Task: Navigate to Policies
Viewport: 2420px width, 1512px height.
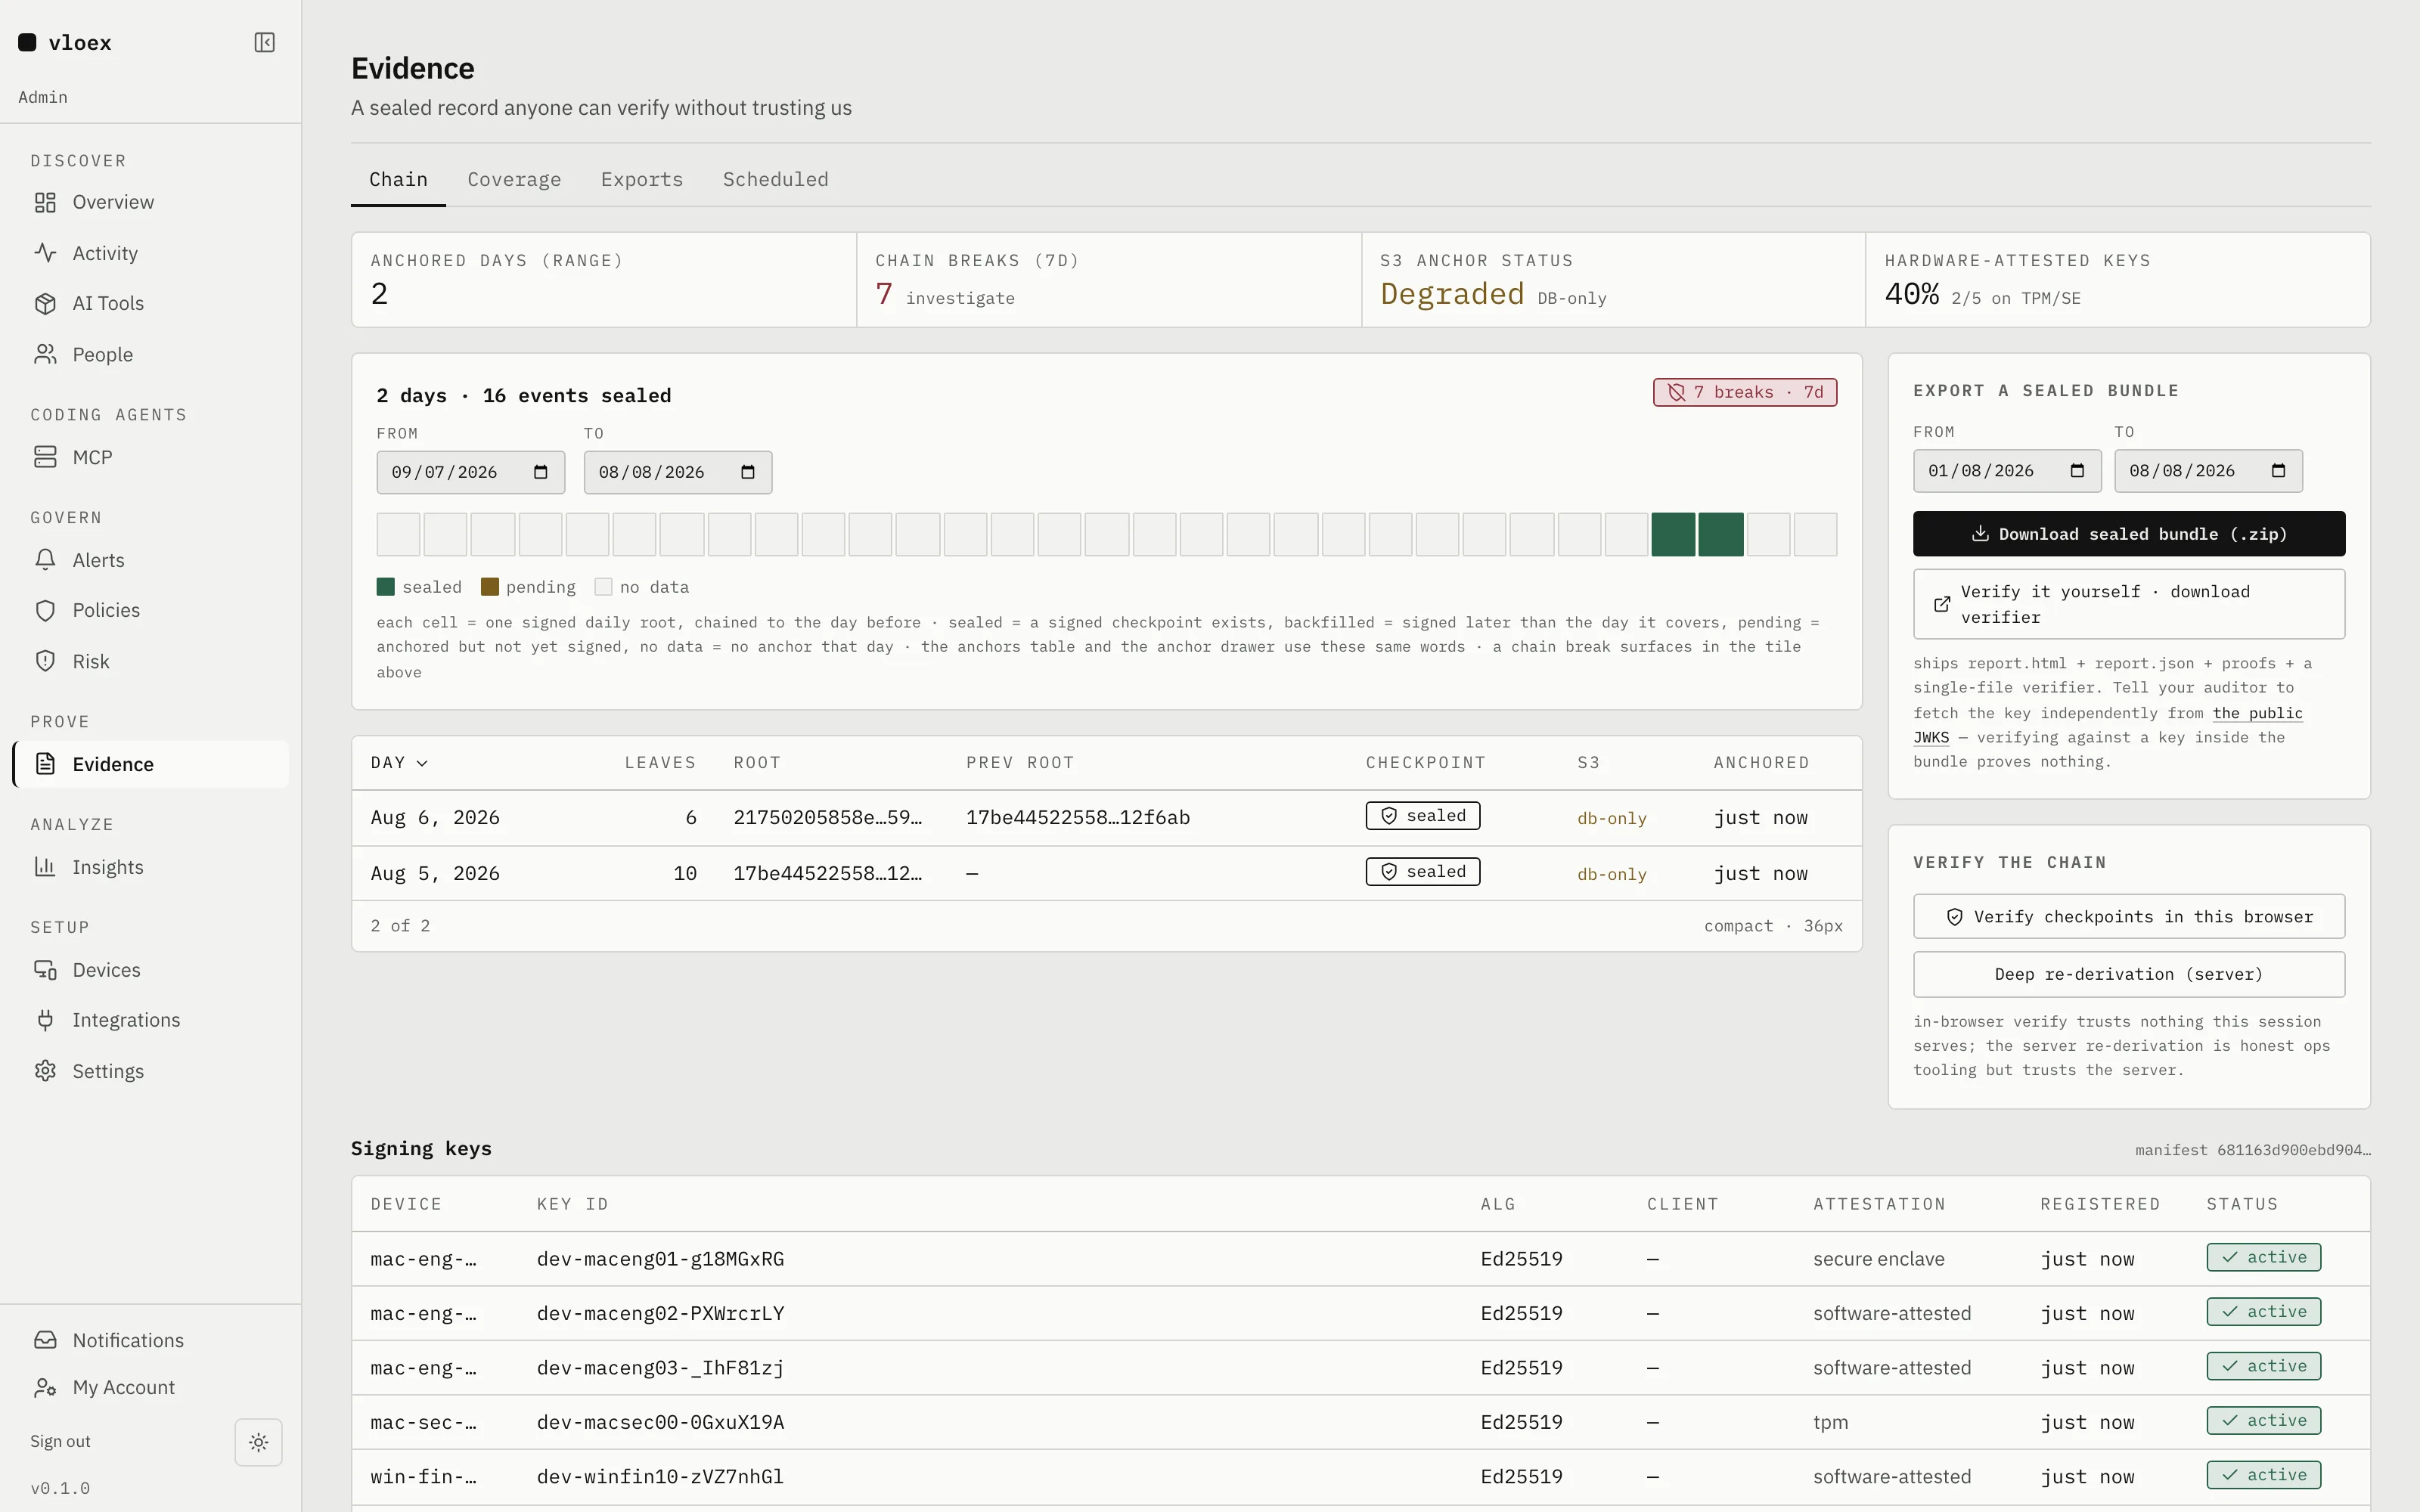Action: coord(151,610)
